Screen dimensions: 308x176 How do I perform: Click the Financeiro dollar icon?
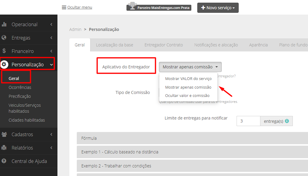4,51
